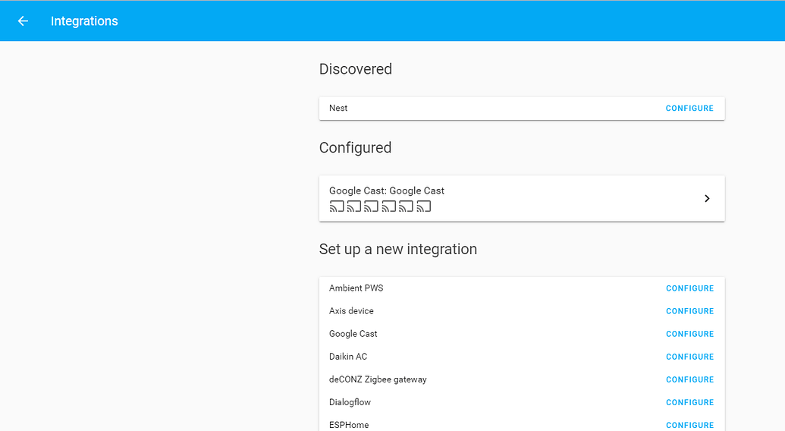
Task: Click the Axis device label
Action: 351,311
